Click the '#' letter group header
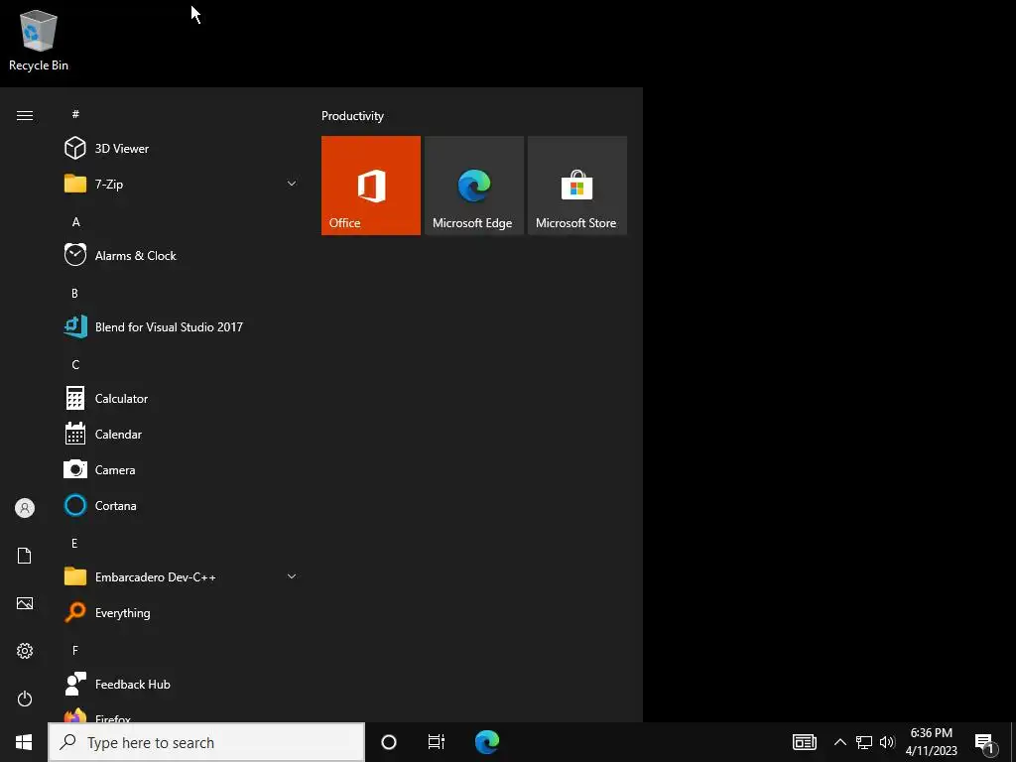 pyautogui.click(x=75, y=114)
